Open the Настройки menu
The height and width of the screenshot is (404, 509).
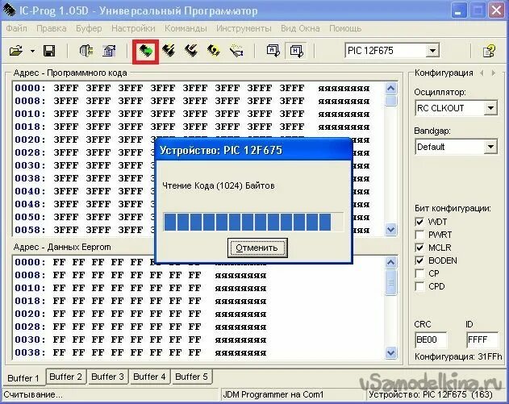133,28
